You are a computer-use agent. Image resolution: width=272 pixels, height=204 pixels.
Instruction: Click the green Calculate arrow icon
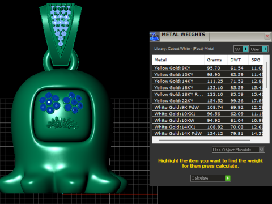228,178
